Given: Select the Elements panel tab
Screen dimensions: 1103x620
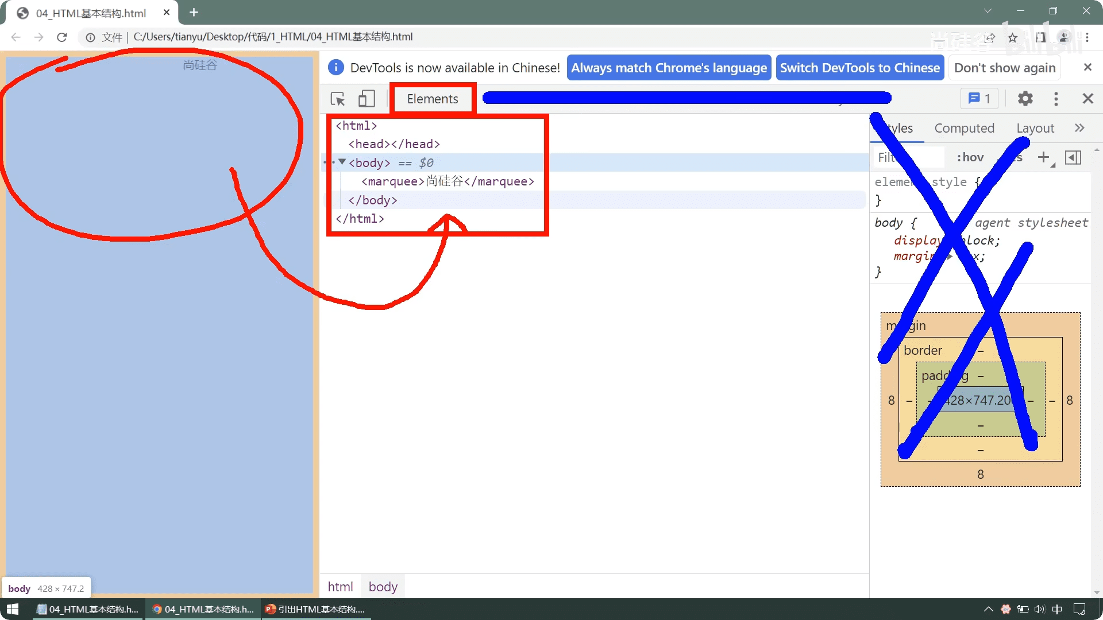Looking at the screenshot, I should coord(433,99).
